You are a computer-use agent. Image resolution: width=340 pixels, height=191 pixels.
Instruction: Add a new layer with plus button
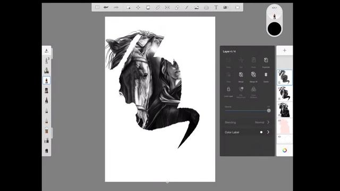pyautogui.click(x=285, y=50)
